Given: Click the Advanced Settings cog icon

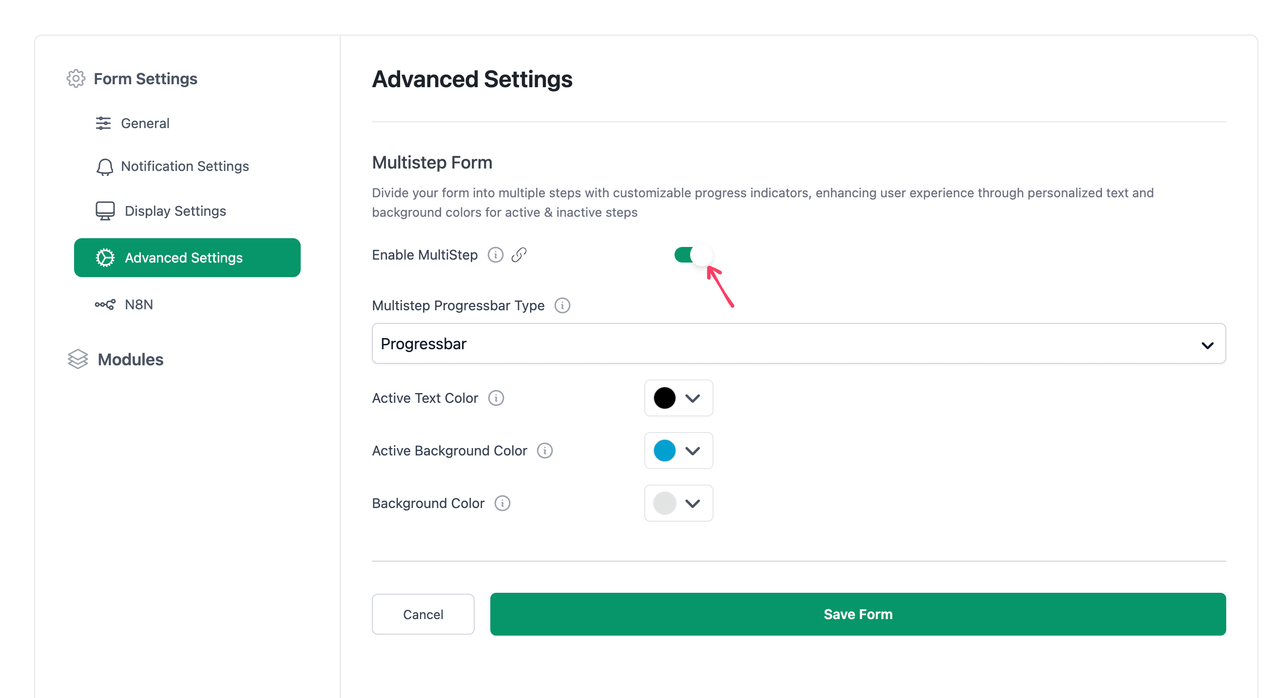Looking at the screenshot, I should pyautogui.click(x=105, y=258).
